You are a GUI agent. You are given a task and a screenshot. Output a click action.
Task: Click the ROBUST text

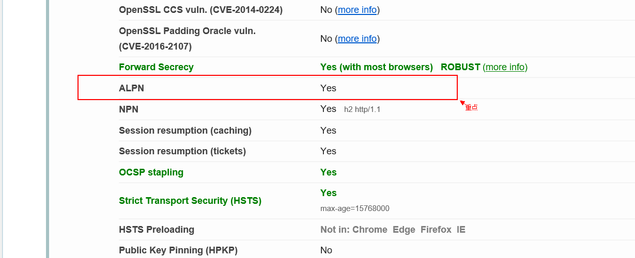tap(460, 67)
